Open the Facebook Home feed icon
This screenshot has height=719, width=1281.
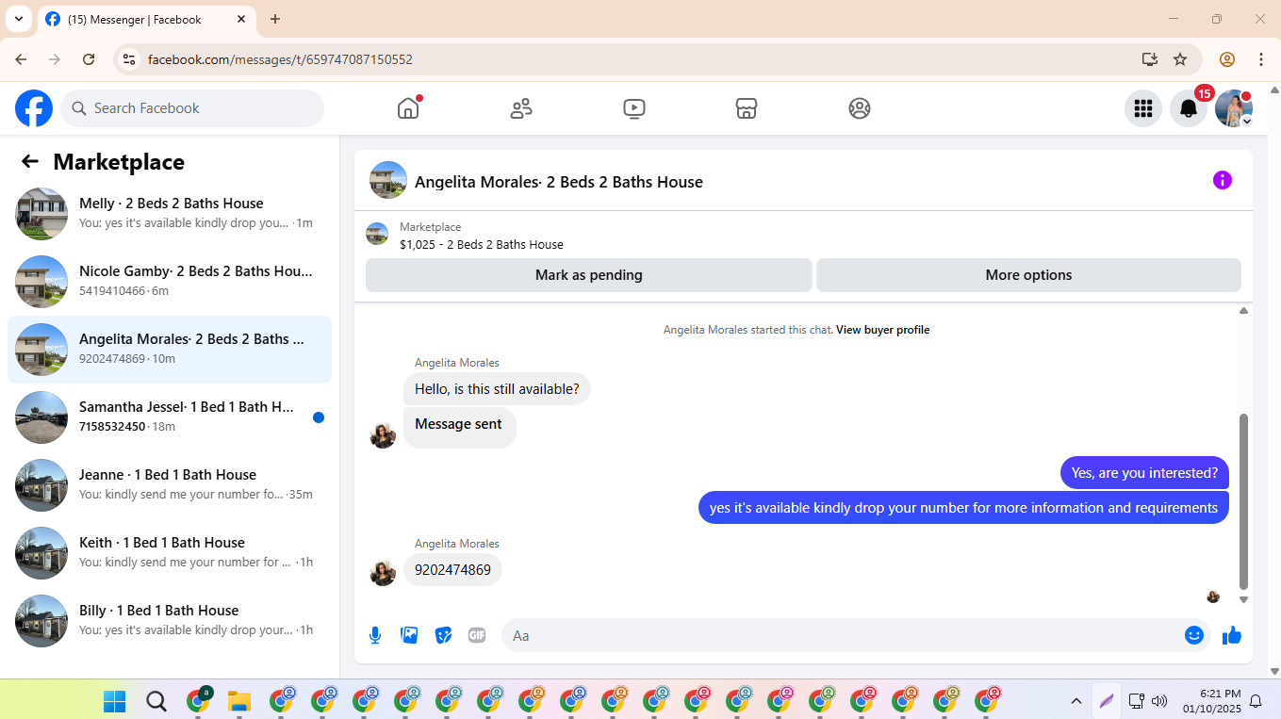click(408, 108)
